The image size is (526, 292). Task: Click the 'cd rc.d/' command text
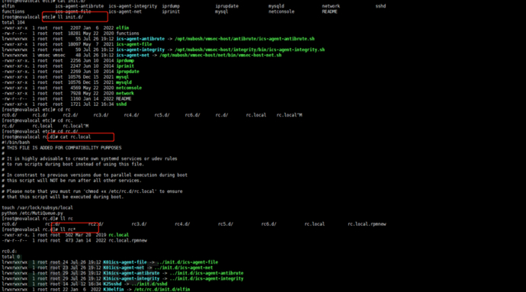pyautogui.click(x=68, y=131)
